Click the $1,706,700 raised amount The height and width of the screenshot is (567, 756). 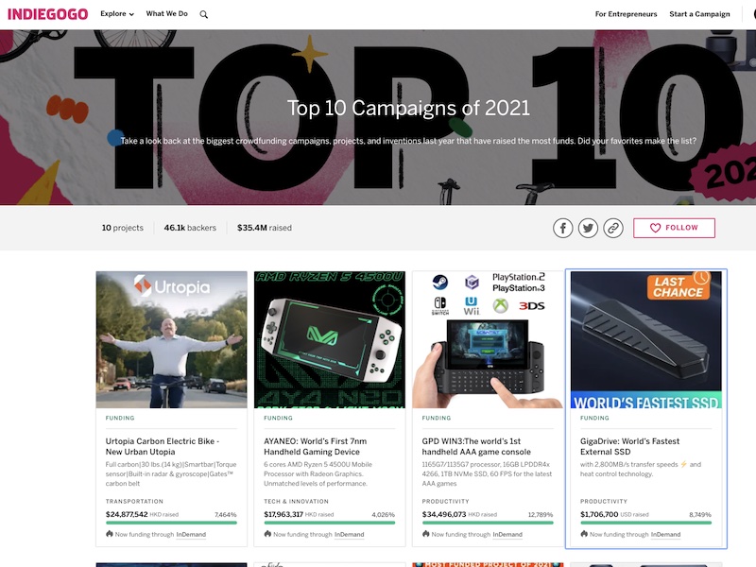tap(599, 514)
